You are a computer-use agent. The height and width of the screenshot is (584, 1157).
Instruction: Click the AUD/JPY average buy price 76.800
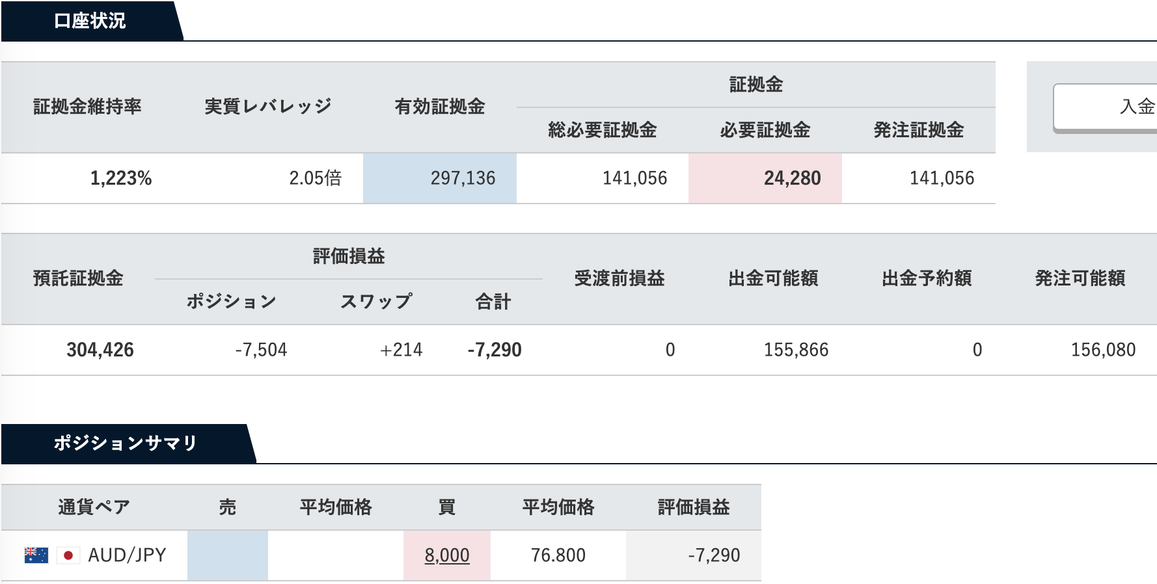click(558, 555)
